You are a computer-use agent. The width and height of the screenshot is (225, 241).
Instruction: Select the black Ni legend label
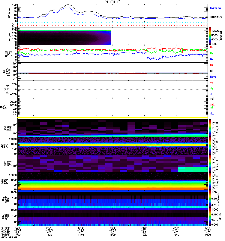pyautogui.click(x=211, y=71)
